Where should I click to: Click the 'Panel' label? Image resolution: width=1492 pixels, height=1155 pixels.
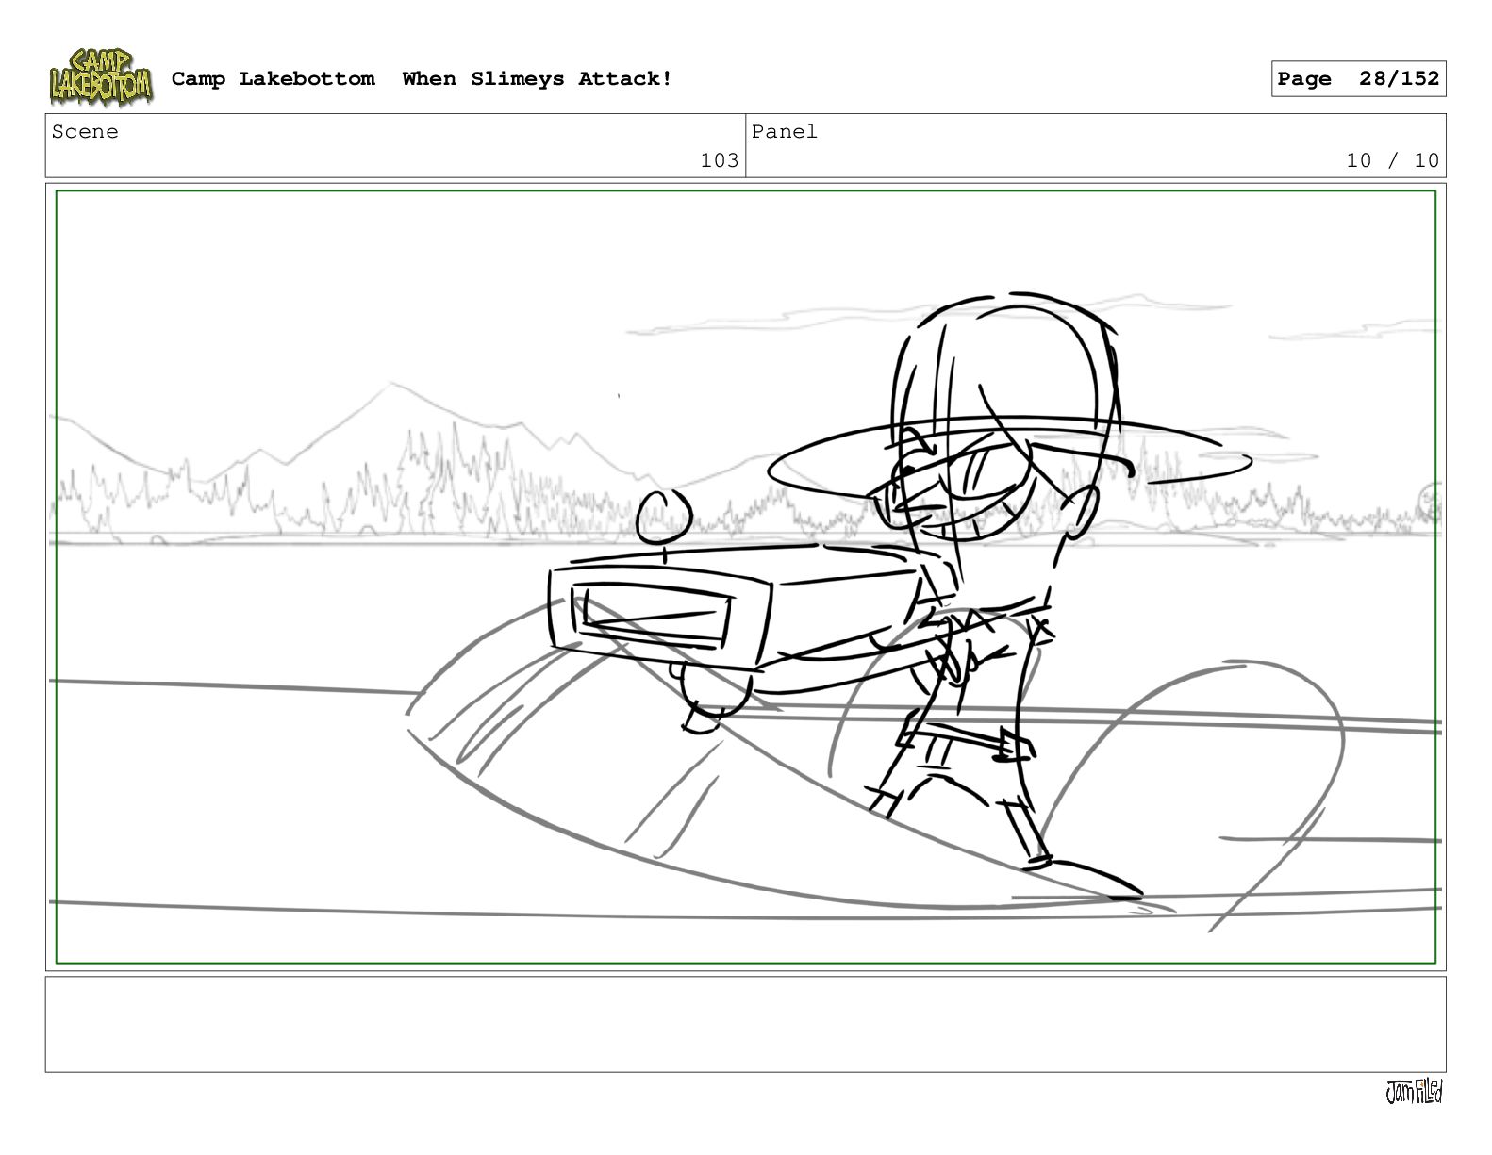click(x=785, y=132)
